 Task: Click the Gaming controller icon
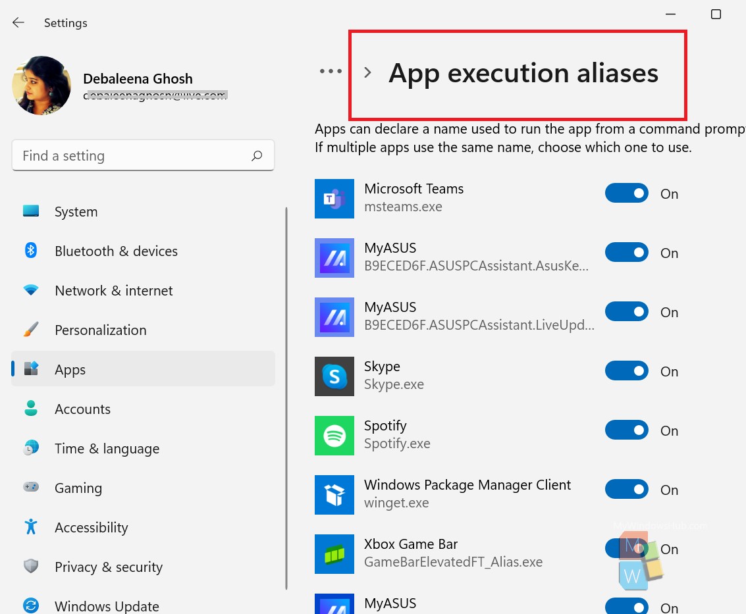tap(31, 486)
